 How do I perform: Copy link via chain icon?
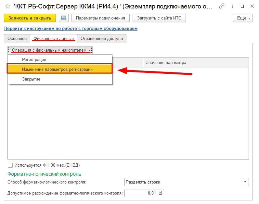tap(222, 6)
